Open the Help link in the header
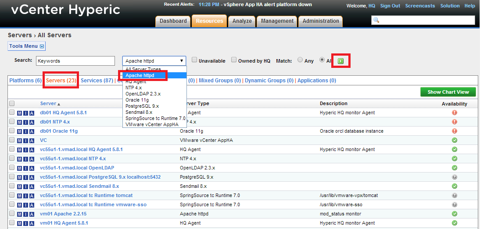Screen dimensions: 480x229 pyautogui.click(x=469, y=6)
